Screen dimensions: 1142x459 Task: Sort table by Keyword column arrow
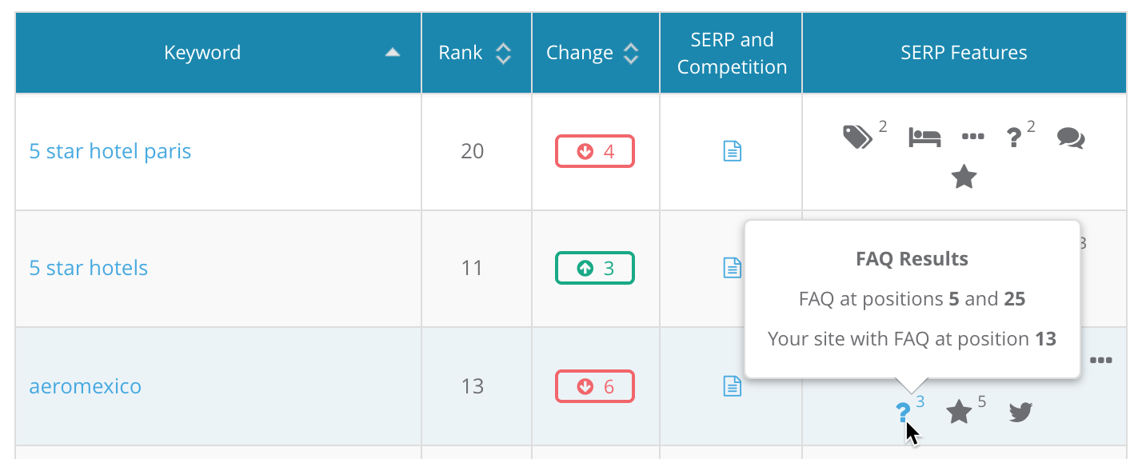(x=392, y=53)
